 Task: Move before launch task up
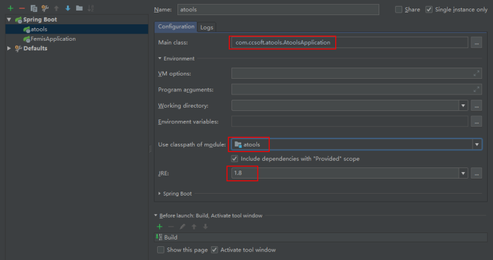pos(194,227)
